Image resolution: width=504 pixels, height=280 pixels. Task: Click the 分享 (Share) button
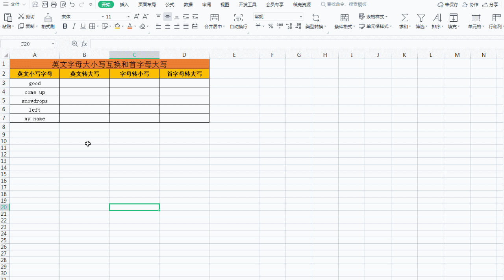click(x=490, y=5)
